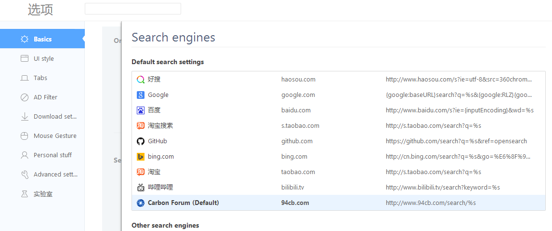Click the Personal stuff person icon
The width and height of the screenshot is (552, 231).
(x=24, y=155)
